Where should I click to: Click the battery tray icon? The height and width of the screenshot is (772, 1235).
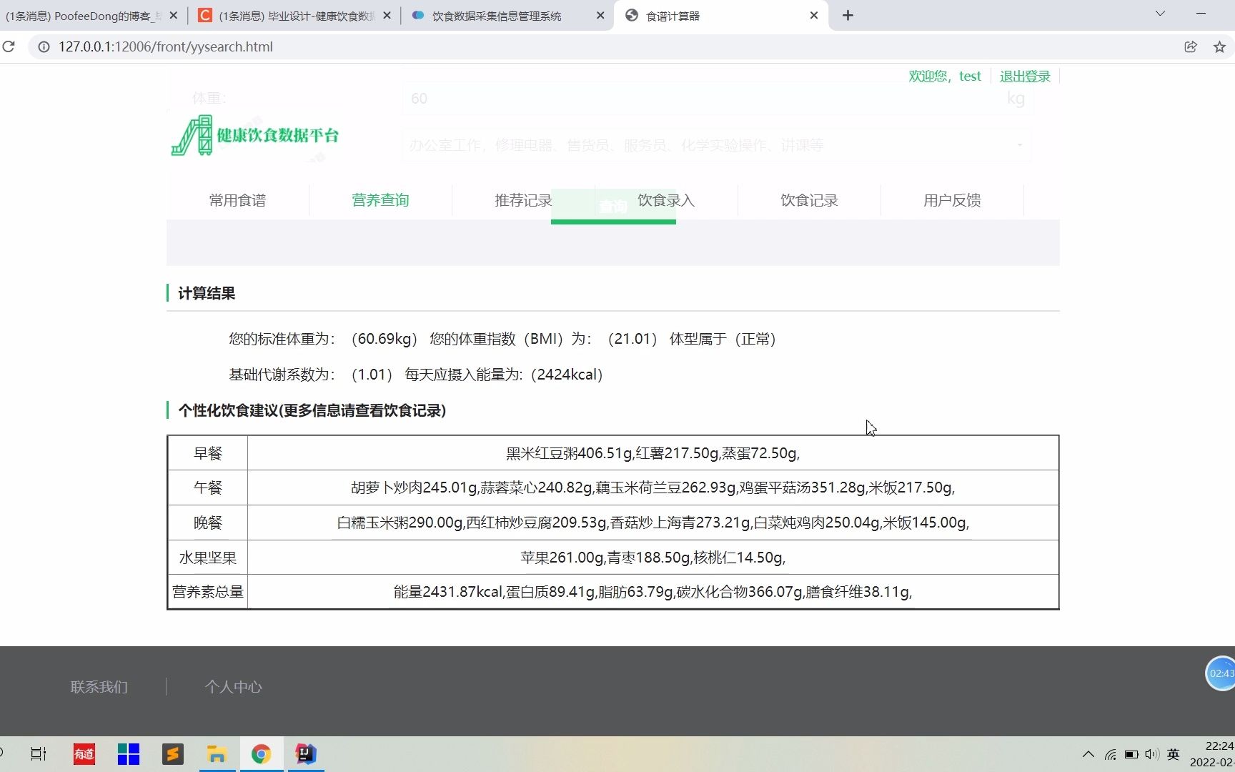pyautogui.click(x=1131, y=754)
